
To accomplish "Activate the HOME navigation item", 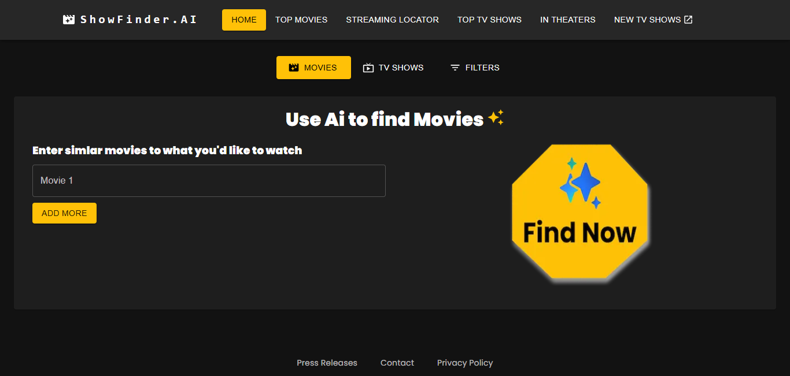I will tap(243, 19).
